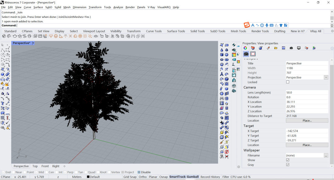Click the Materials sphere panel icon
The width and height of the screenshot is (334, 180).
pyautogui.click(x=260, y=48)
